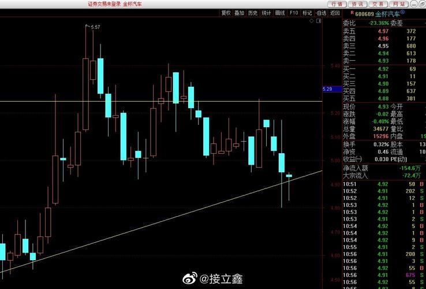Click info badge after 金杯汽车 name

click(x=402, y=12)
